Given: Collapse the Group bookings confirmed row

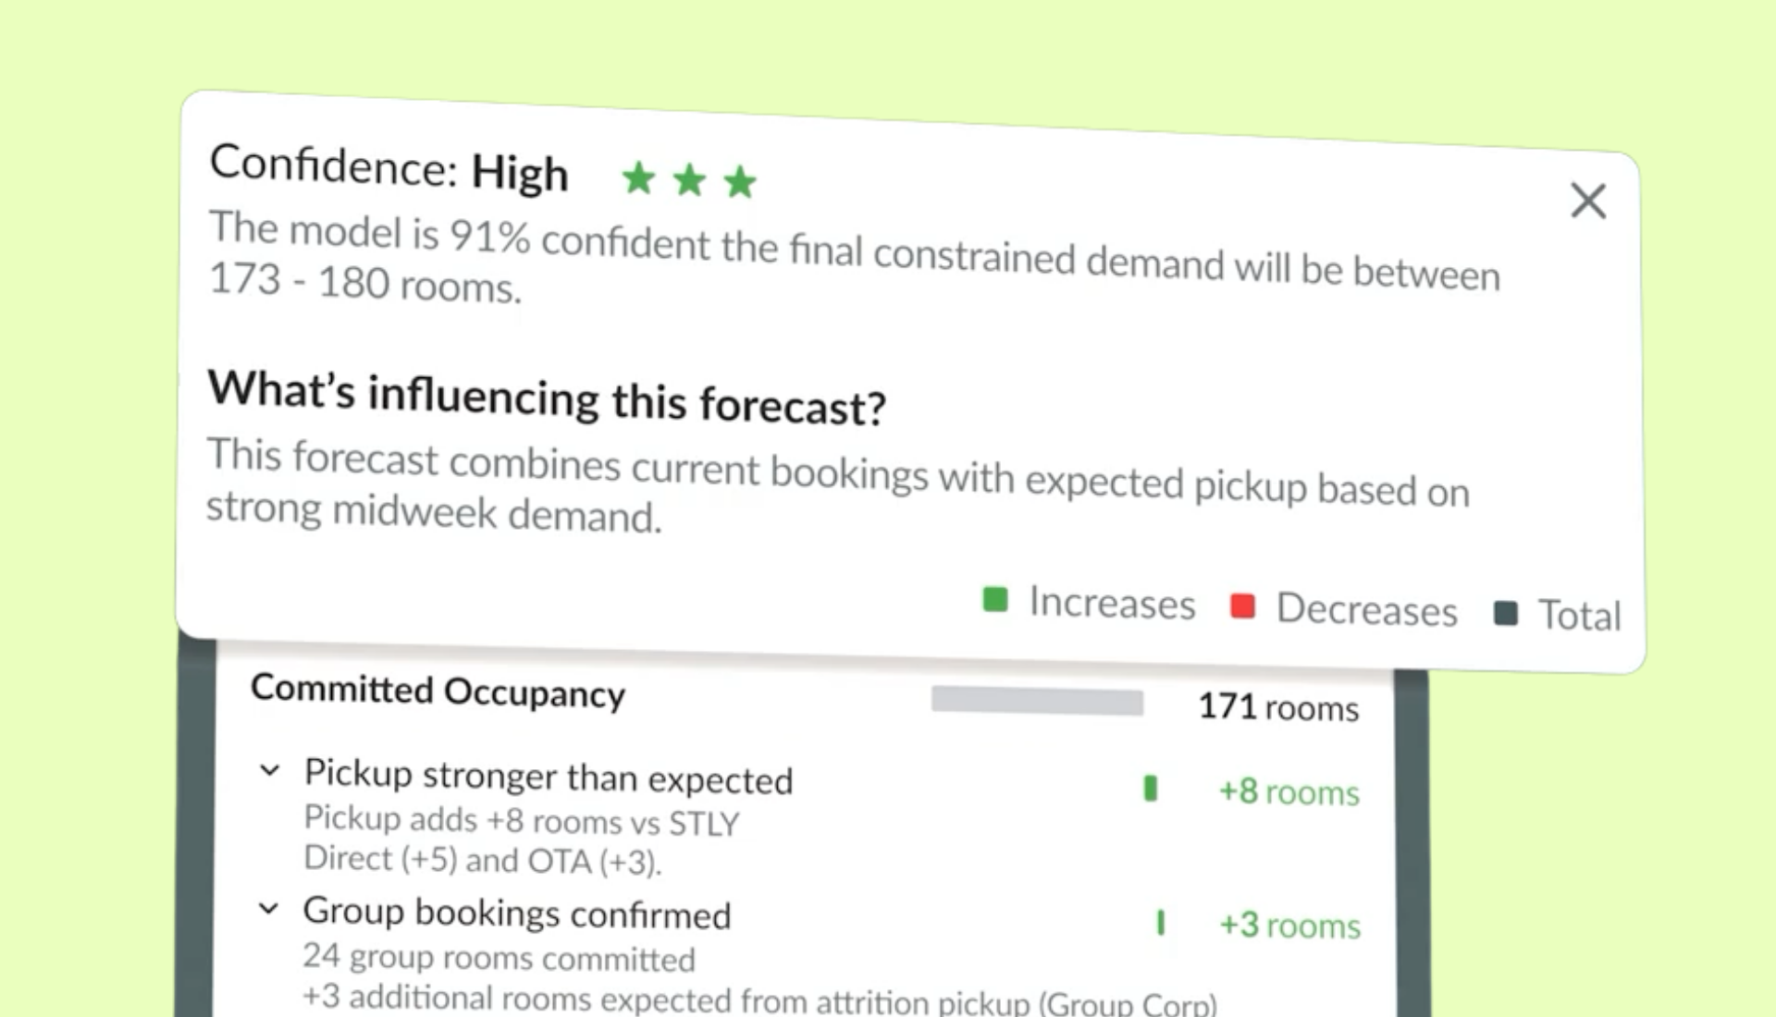Looking at the screenshot, I should point(268,908).
